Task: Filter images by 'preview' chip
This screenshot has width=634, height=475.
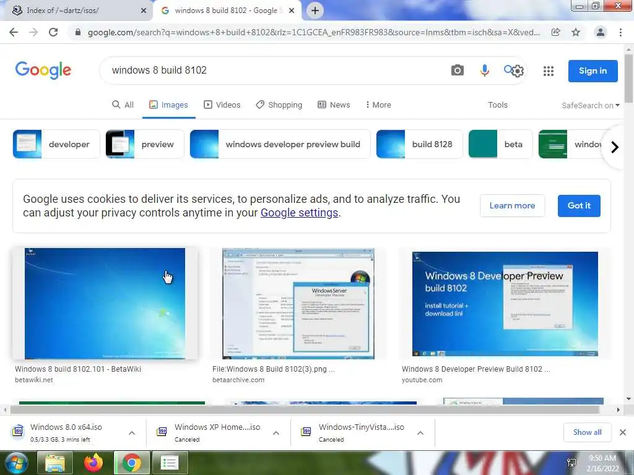Action: tap(145, 144)
